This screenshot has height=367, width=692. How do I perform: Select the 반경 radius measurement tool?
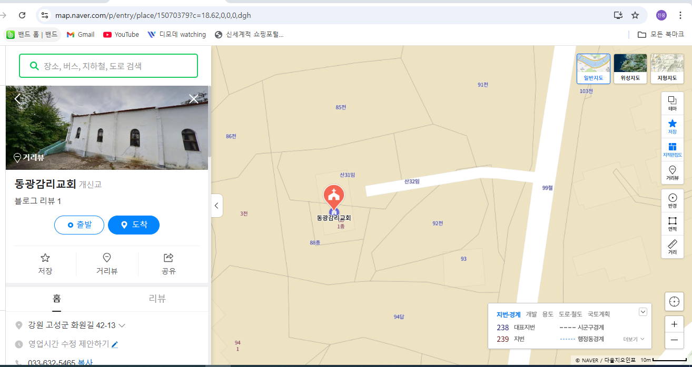click(x=672, y=201)
